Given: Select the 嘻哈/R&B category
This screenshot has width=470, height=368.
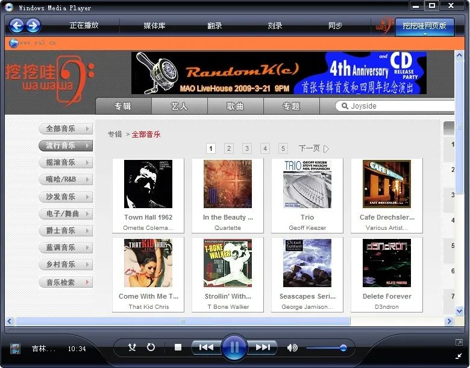Looking at the screenshot, I should 66,180.
